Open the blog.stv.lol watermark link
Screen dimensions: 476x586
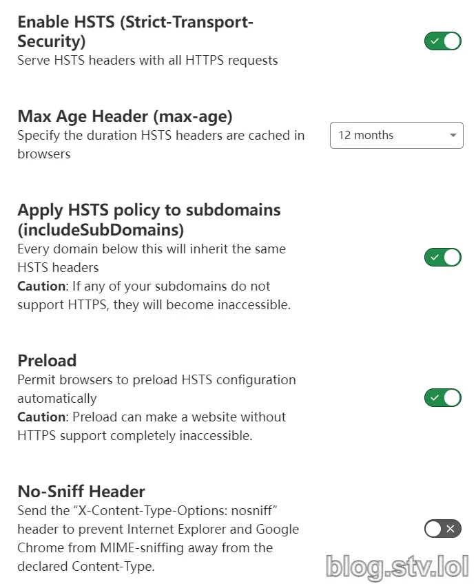click(395, 565)
